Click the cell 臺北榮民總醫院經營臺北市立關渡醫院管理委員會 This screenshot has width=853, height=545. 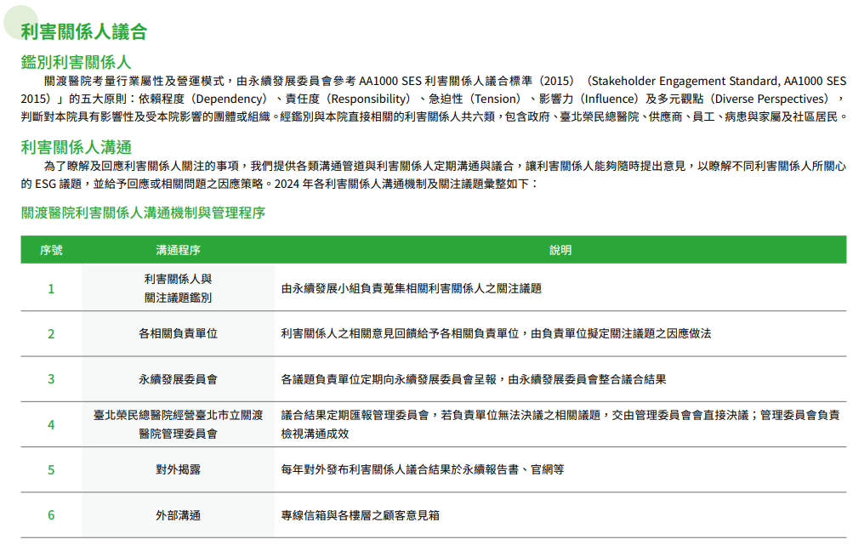pyautogui.click(x=178, y=424)
